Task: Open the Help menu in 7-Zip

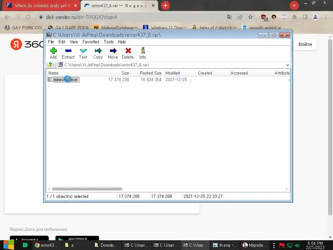Action: tap(122, 42)
